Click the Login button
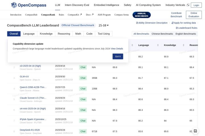The image size is (205, 136). point(196,5)
